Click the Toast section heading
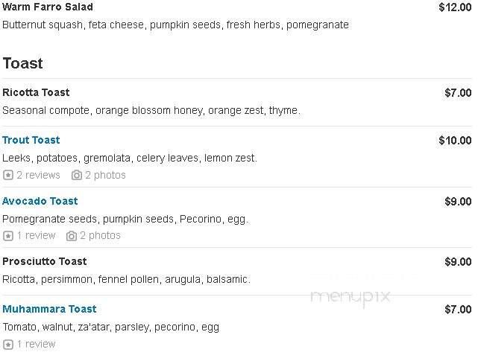The height and width of the screenshot is (358, 484). click(22, 63)
